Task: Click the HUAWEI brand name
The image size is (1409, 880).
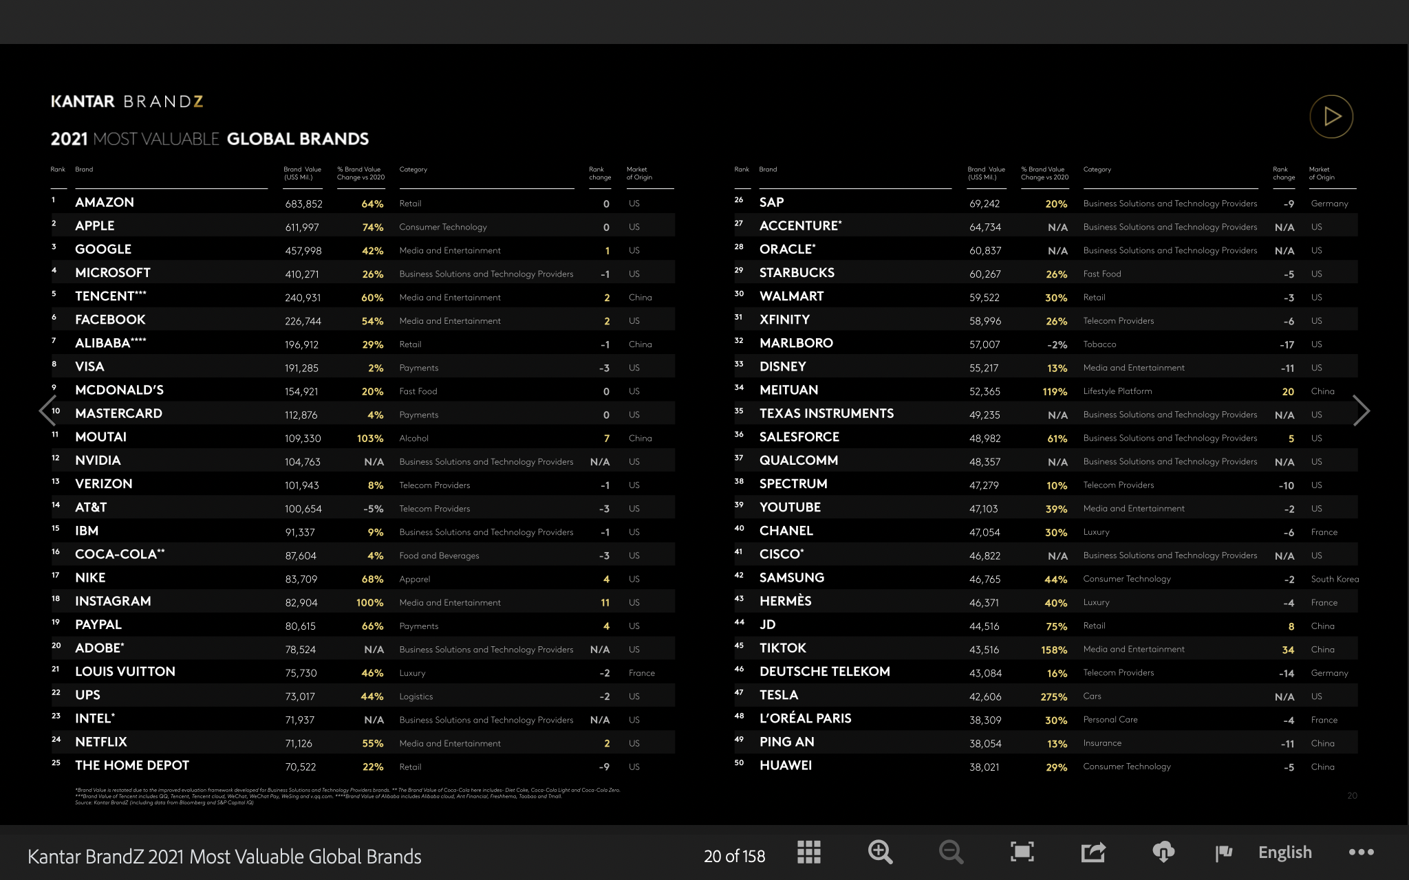Action: [786, 765]
